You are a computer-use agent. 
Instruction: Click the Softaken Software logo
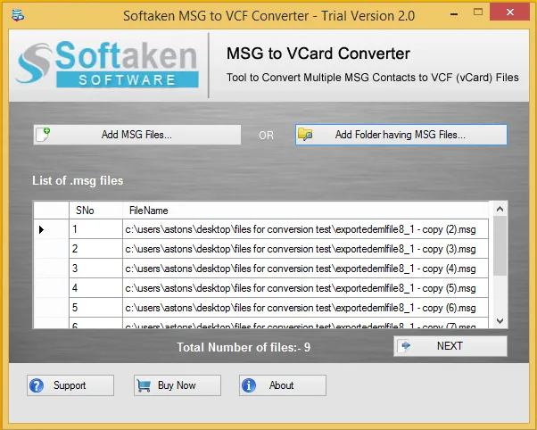(x=107, y=64)
